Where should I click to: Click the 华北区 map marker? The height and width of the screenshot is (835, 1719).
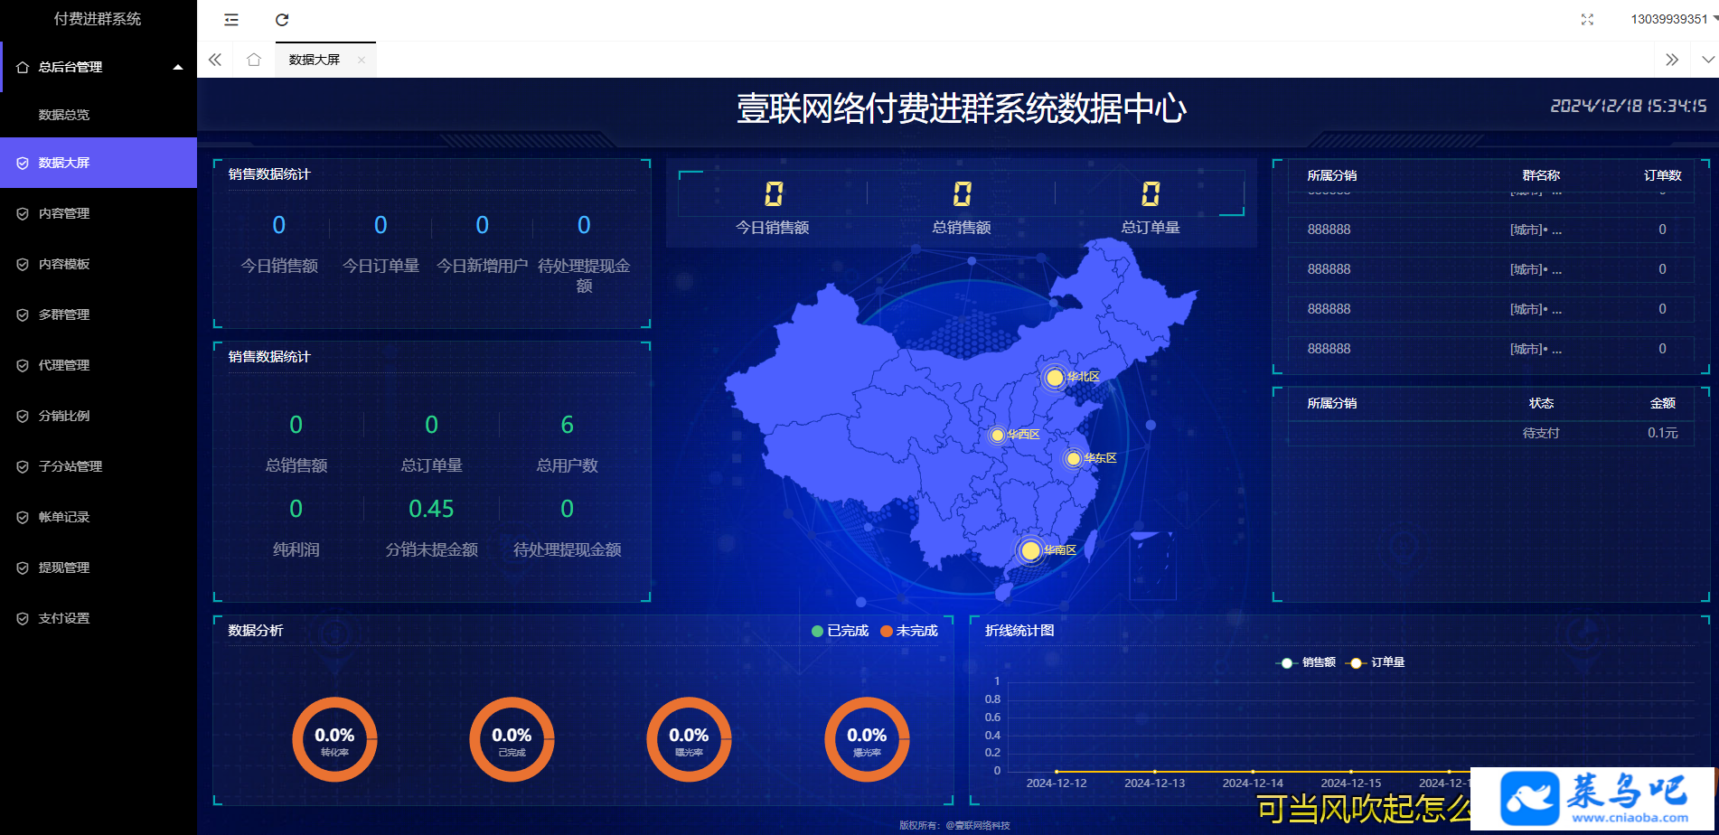[1055, 378]
